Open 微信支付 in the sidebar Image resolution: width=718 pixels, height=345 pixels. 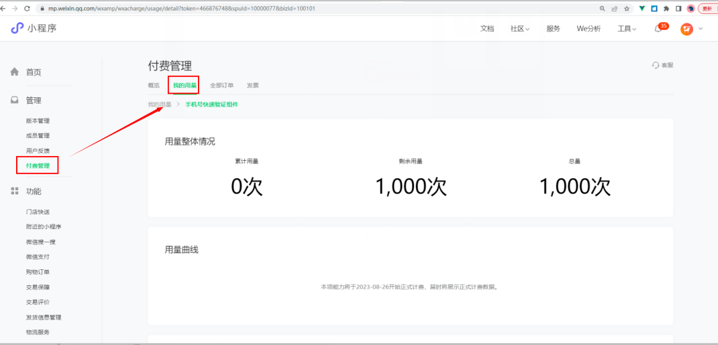(x=38, y=257)
